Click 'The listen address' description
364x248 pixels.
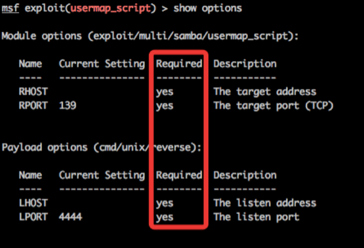265,203
